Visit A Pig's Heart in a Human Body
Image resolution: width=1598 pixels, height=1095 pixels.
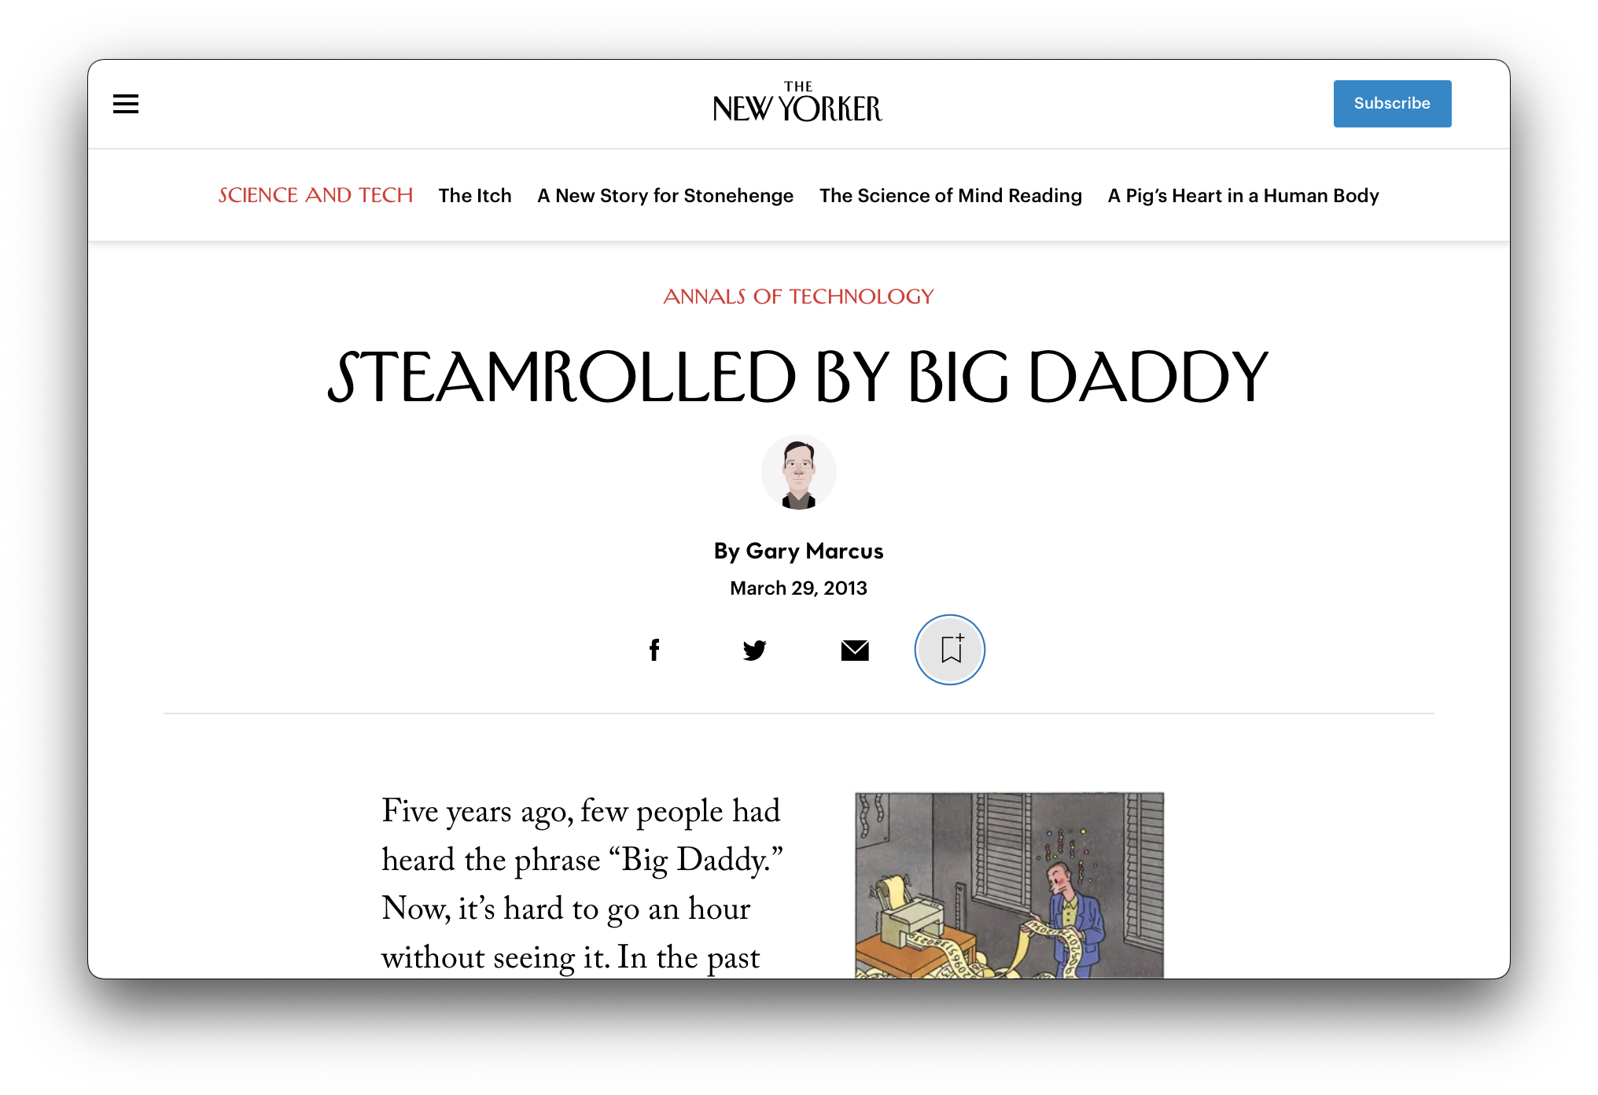tap(1243, 195)
